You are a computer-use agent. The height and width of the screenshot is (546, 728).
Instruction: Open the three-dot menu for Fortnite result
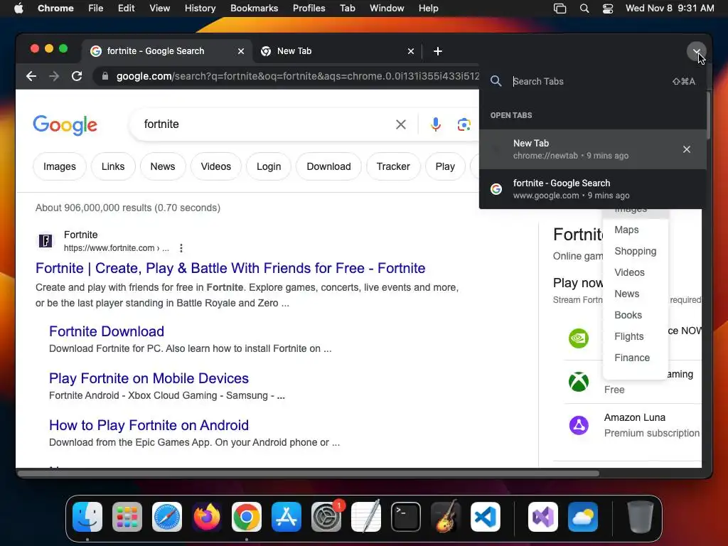pyautogui.click(x=181, y=248)
